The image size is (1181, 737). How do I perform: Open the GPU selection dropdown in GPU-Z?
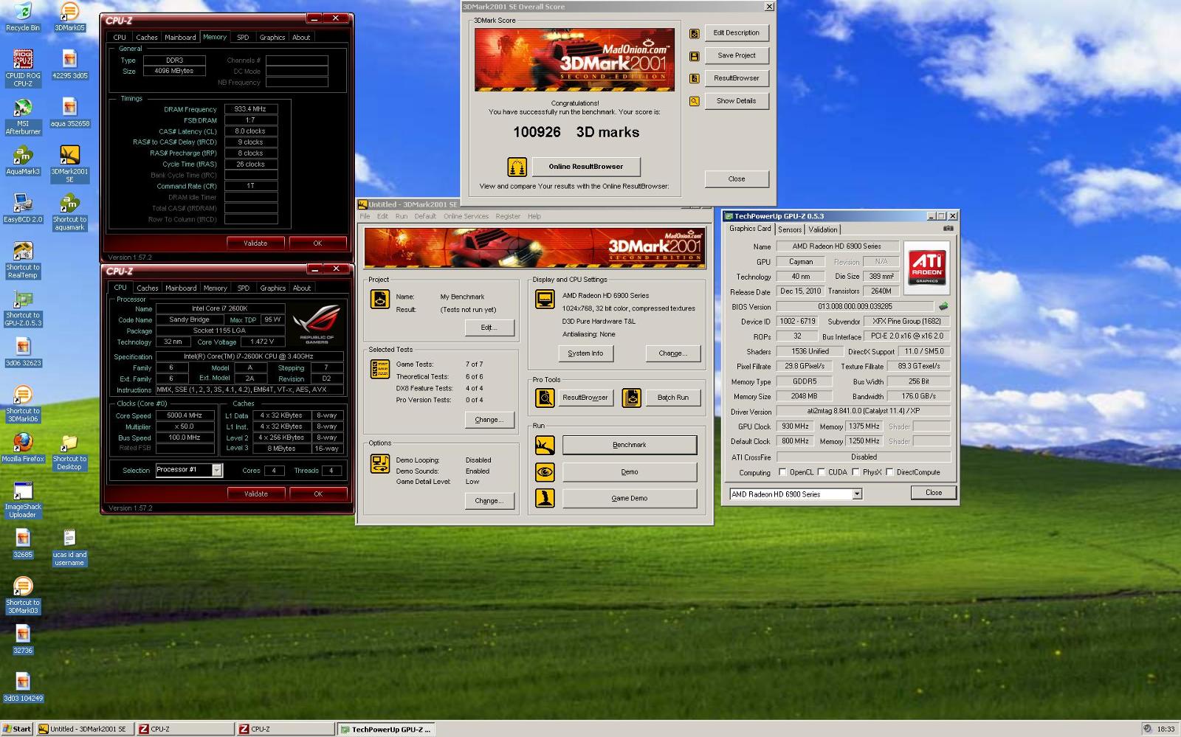(857, 494)
